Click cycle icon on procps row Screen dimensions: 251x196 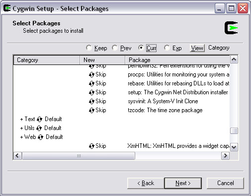91,75
